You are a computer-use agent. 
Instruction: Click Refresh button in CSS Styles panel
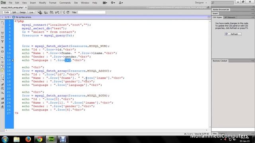(x=233, y=34)
